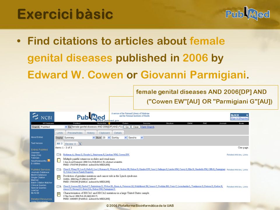The height and width of the screenshot is (210, 280).
Task: Open LinkOut in the sidebar
Action: 35,190
